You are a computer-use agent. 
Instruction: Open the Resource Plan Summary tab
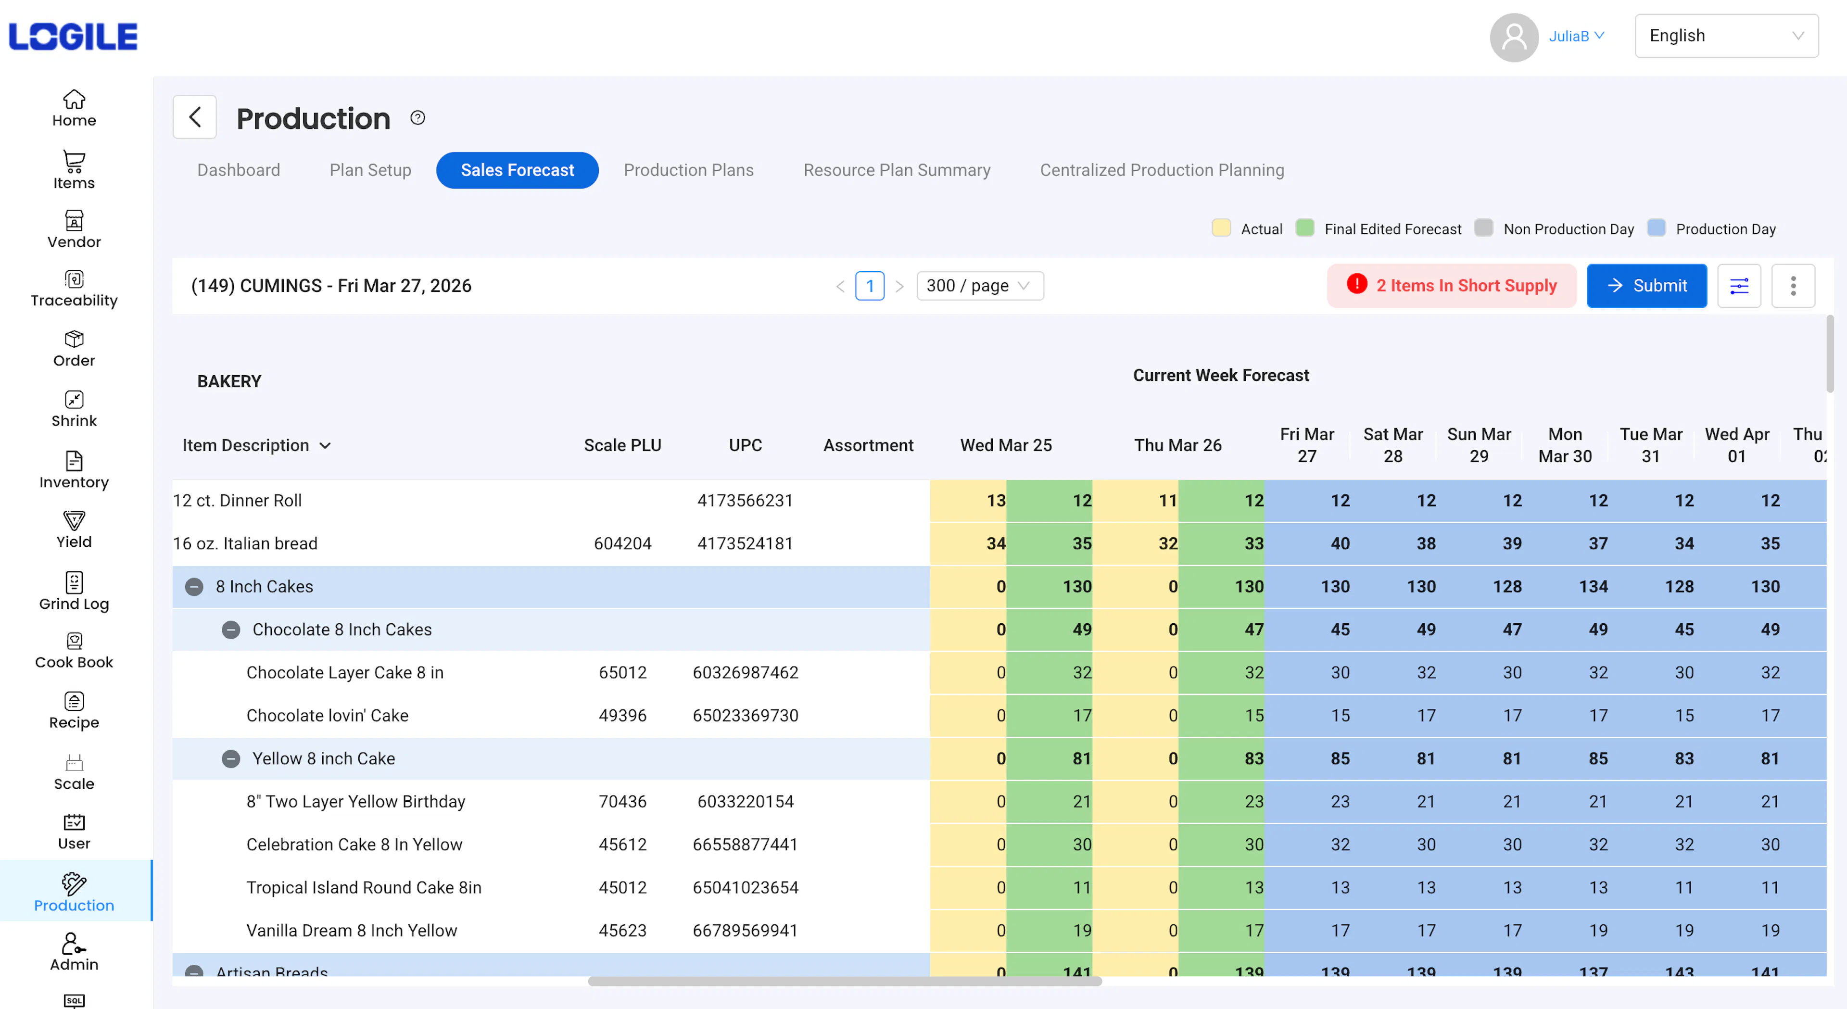click(x=897, y=170)
